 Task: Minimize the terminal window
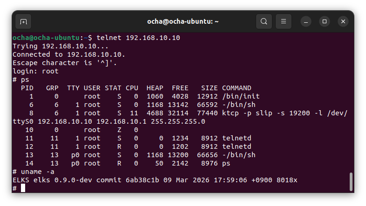click(306, 21)
